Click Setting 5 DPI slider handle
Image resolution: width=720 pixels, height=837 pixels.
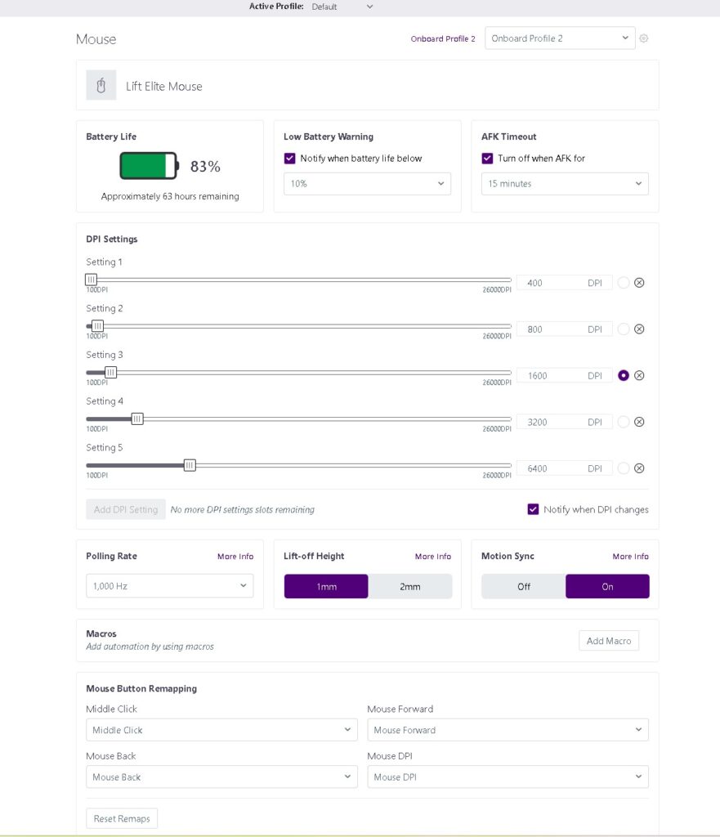tap(190, 465)
